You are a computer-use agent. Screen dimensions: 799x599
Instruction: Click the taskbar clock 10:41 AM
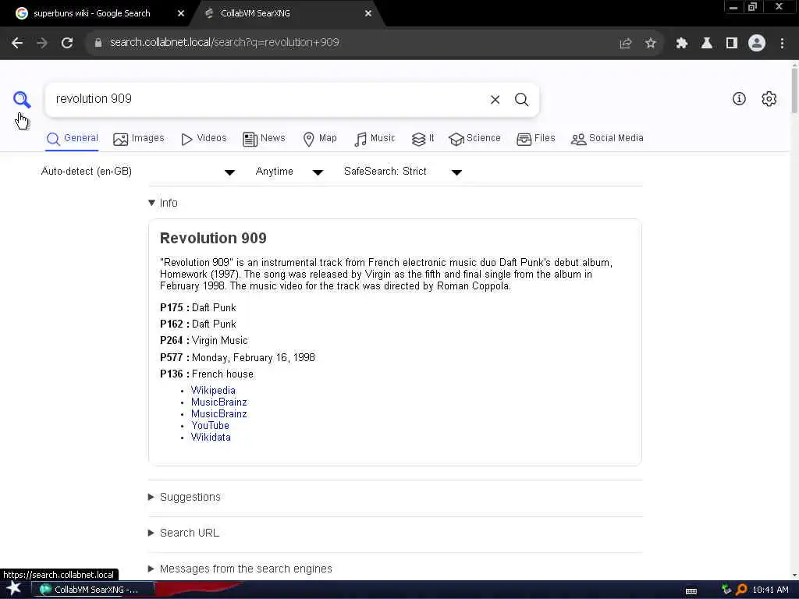[770, 590]
